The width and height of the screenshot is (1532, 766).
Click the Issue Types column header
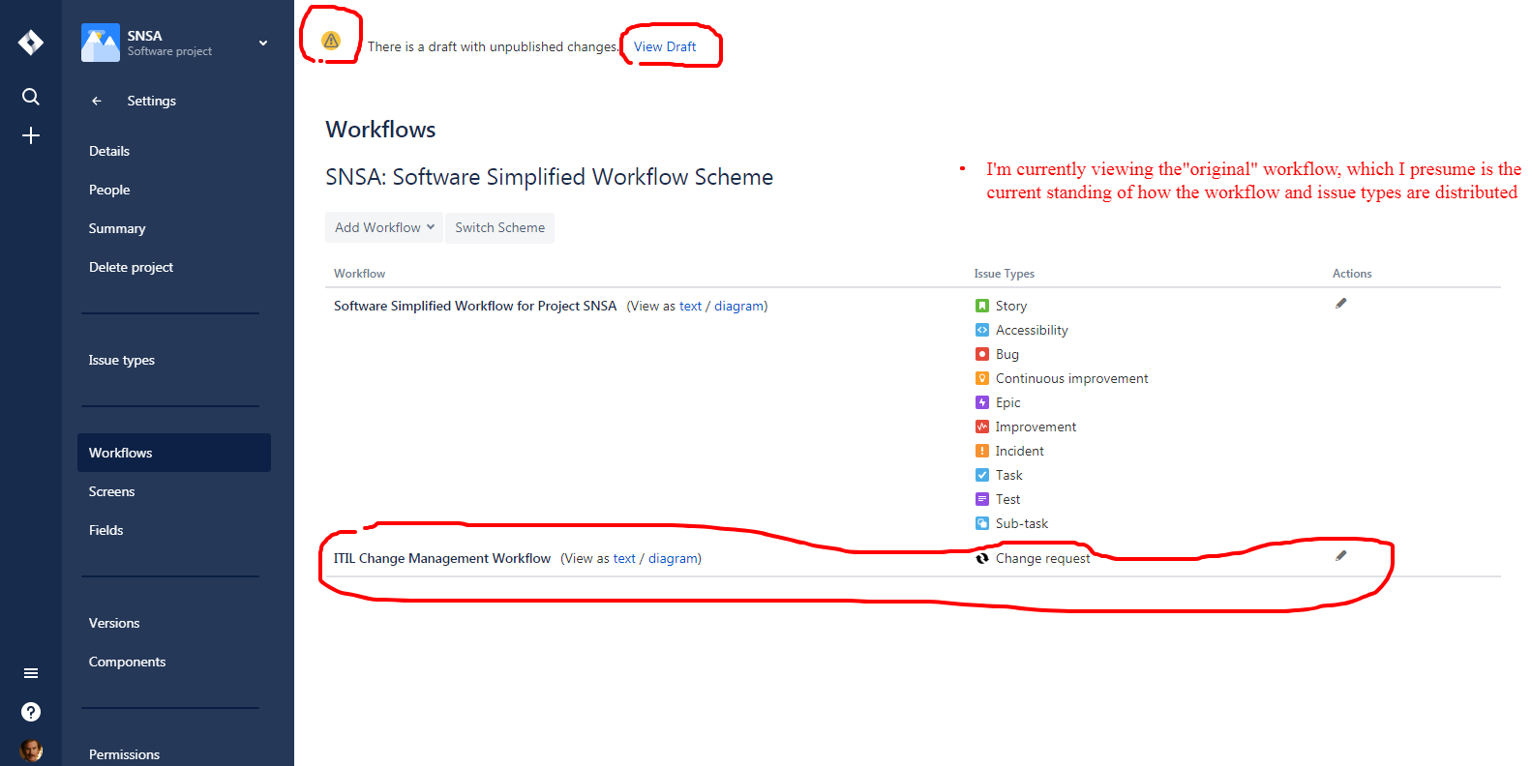pyautogui.click(x=1005, y=274)
